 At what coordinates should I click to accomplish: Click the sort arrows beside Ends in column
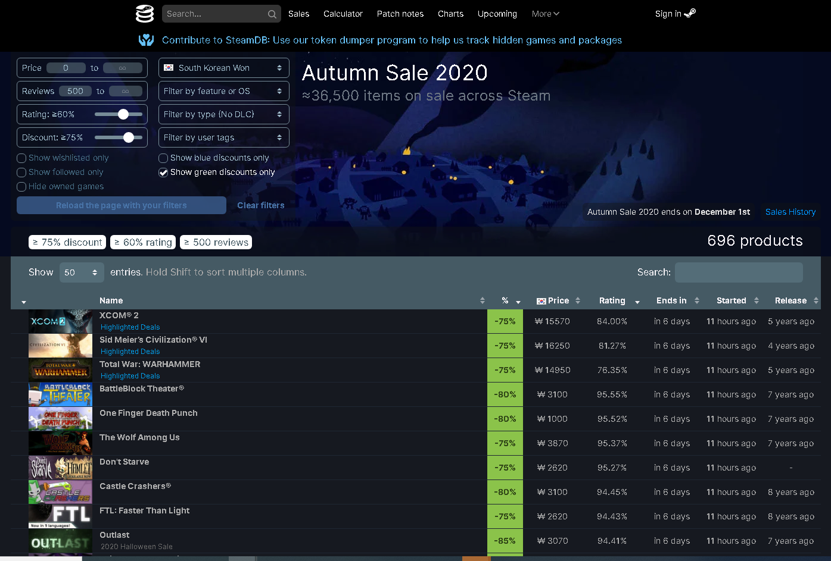(697, 300)
